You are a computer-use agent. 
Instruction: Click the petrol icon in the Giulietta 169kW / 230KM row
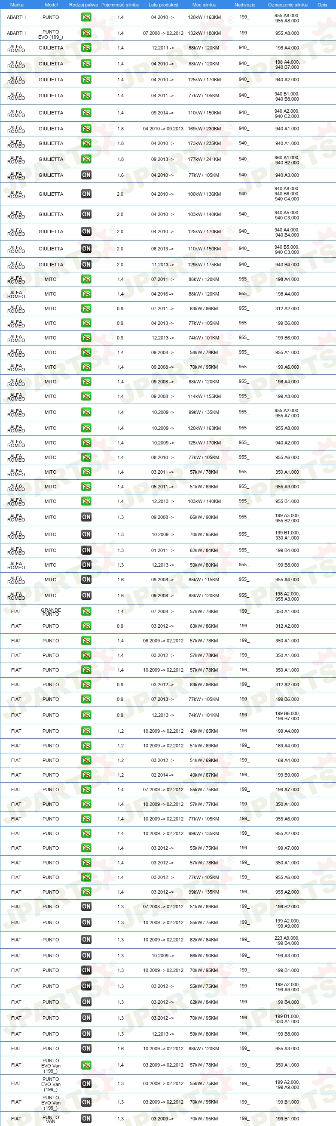tap(86, 129)
